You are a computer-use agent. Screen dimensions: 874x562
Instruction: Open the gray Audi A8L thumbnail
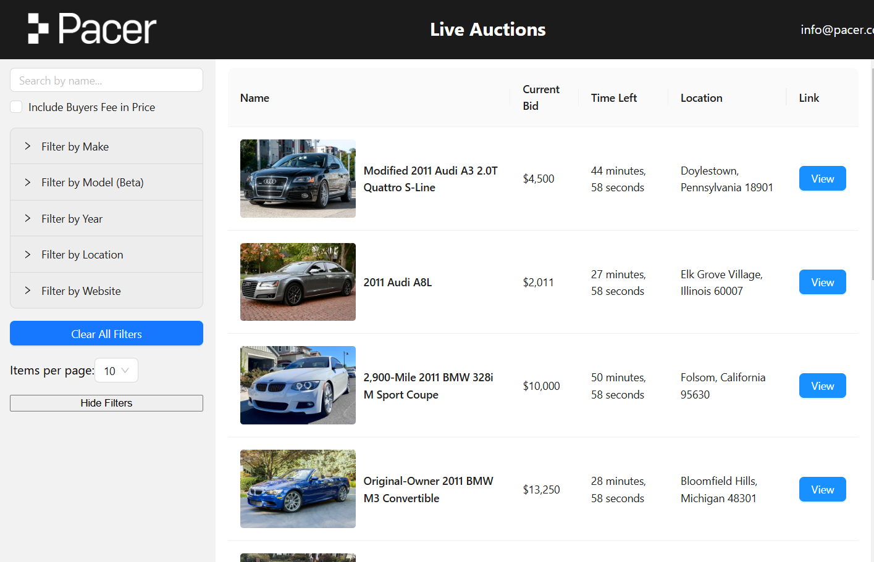[298, 282]
